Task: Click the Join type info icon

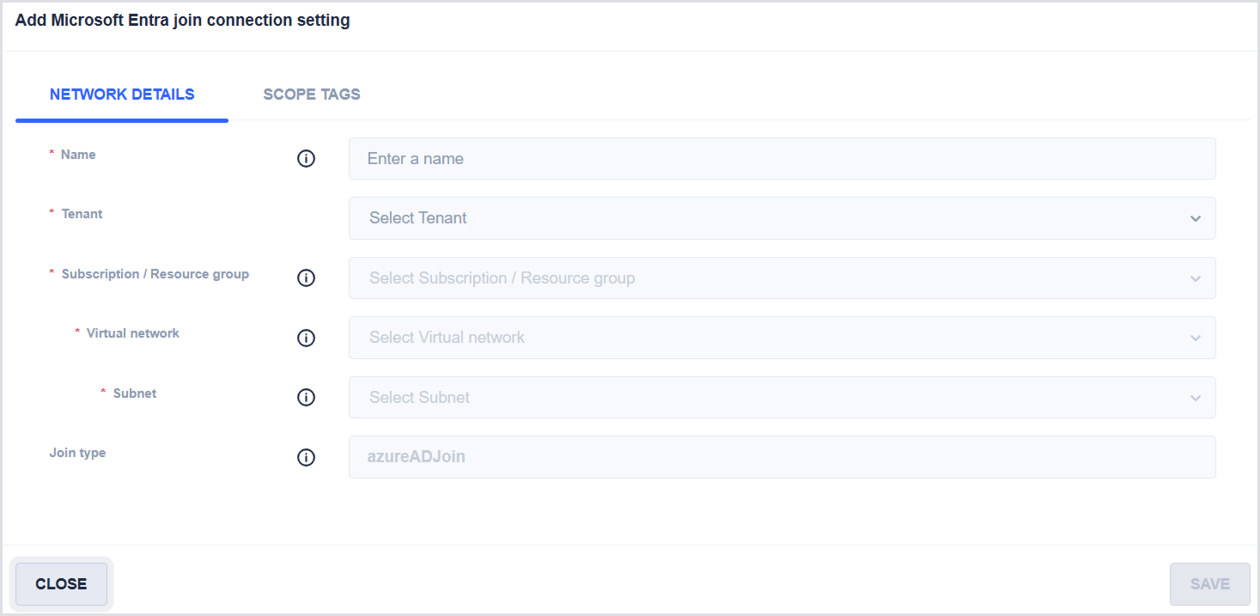Action: pyautogui.click(x=306, y=457)
